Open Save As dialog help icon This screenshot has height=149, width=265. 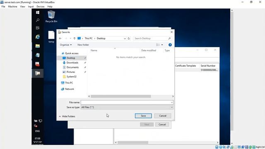(170, 45)
